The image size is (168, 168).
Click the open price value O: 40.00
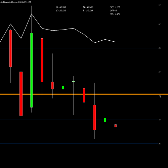(x=61, y=7)
